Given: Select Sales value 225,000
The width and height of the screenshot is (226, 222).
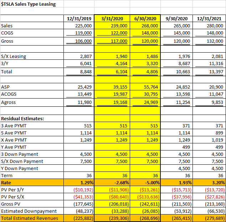Looking at the screenshot, I should click(83, 26).
